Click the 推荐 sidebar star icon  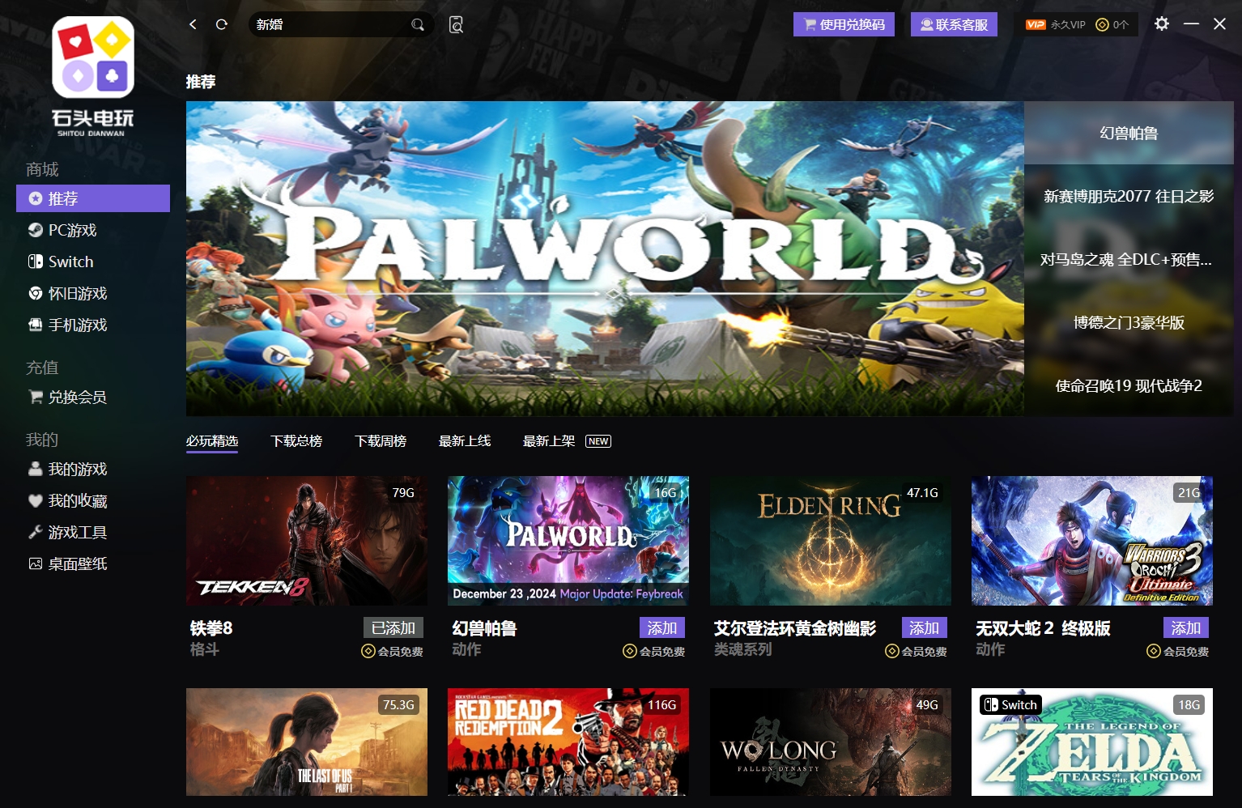tap(36, 198)
